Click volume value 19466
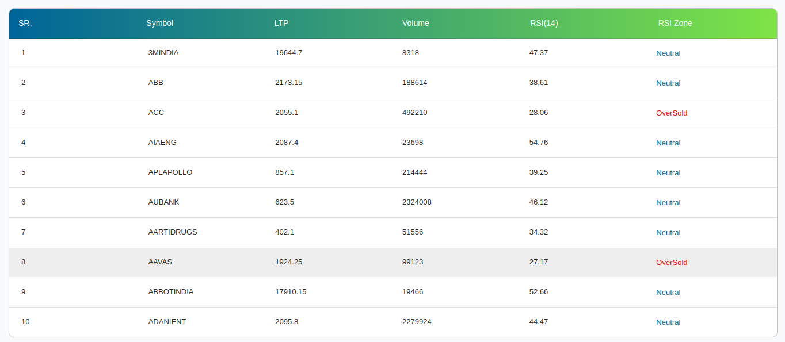Screen dimensions: 785x342 coord(413,292)
